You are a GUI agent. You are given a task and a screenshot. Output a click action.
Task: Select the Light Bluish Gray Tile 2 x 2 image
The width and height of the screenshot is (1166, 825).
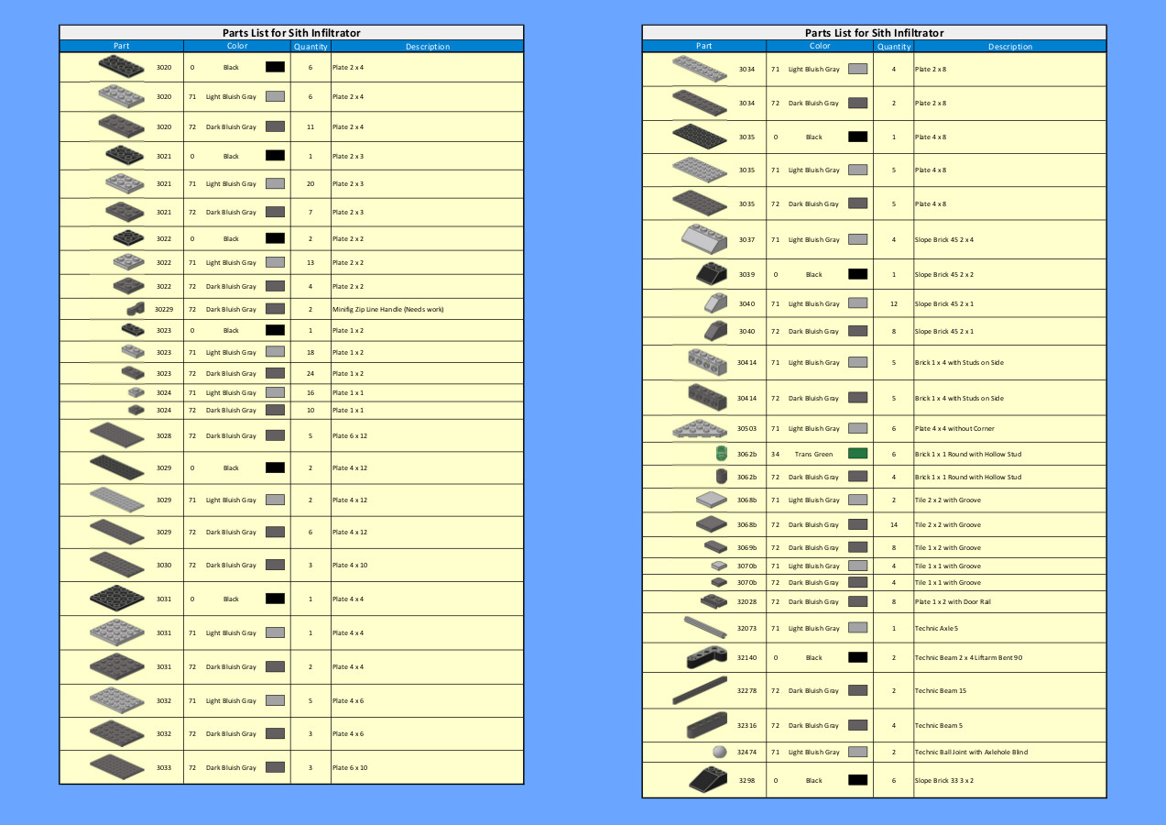point(712,500)
